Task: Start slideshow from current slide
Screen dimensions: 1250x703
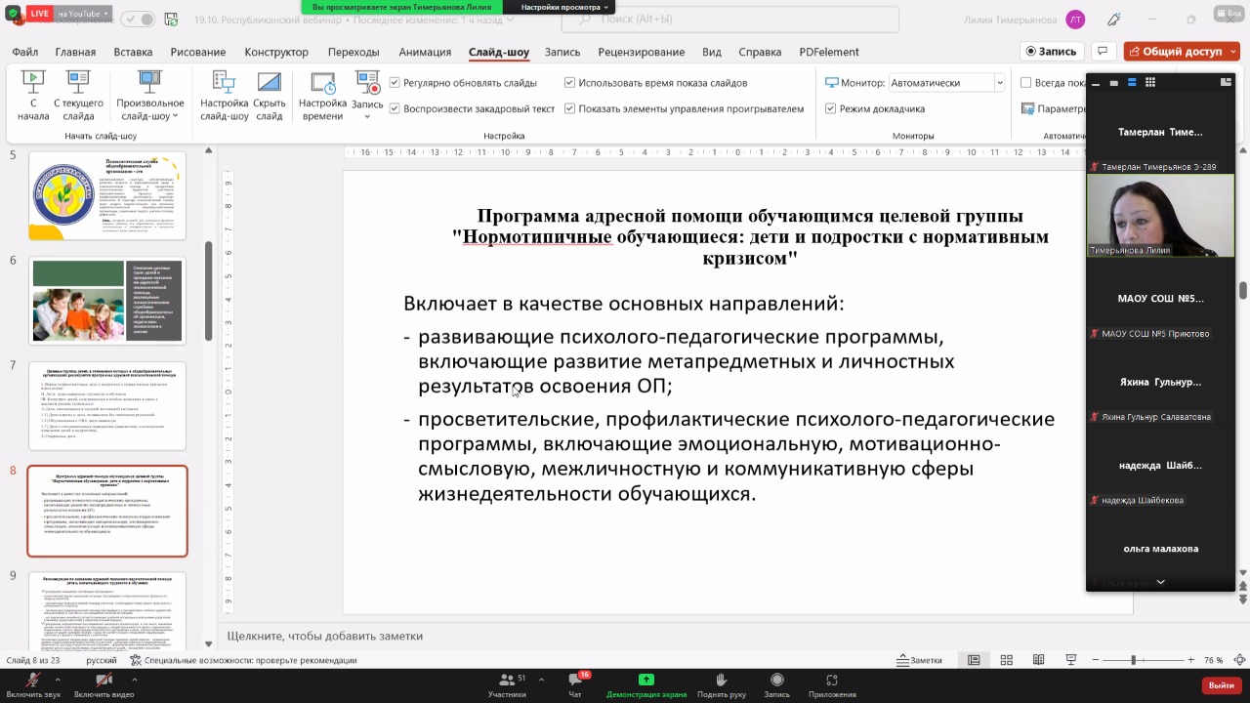Action: coord(78,96)
